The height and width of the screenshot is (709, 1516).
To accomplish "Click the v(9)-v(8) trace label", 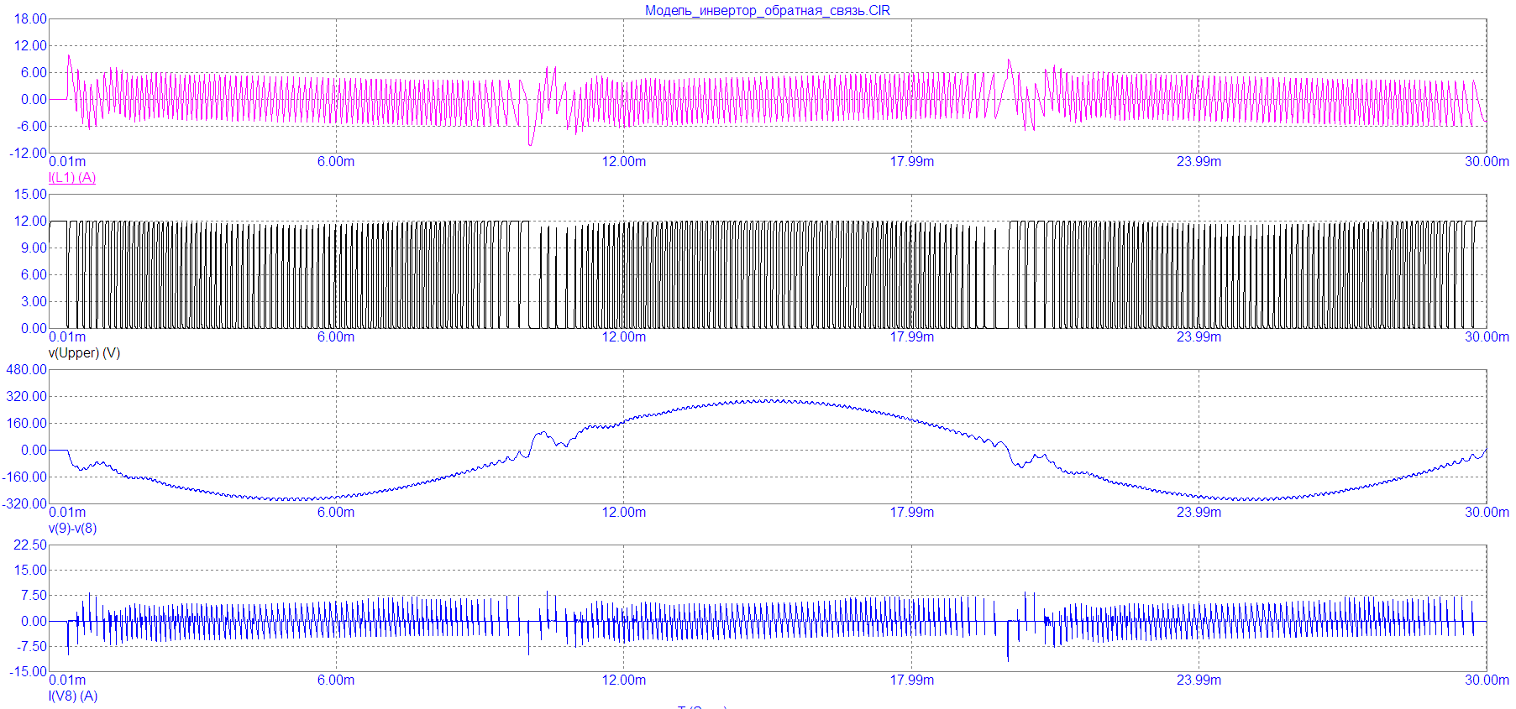I will pyautogui.click(x=72, y=529).
